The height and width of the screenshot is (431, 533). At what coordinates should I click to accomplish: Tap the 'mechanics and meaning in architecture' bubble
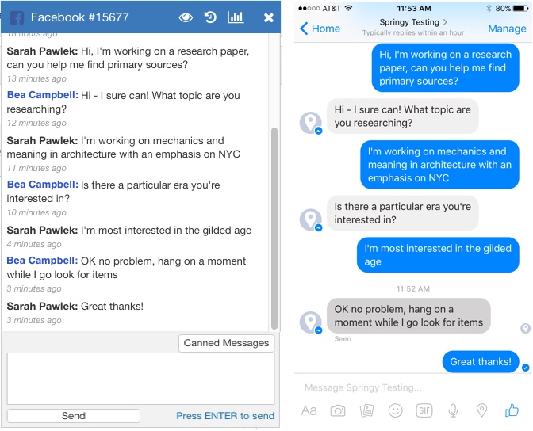coord(439,165)
